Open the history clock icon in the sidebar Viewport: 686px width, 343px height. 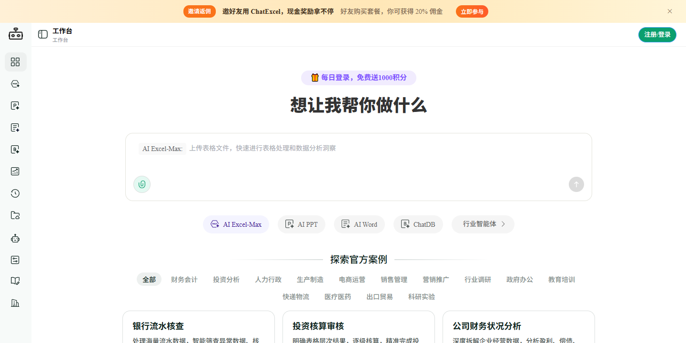(x=15, y=193)
